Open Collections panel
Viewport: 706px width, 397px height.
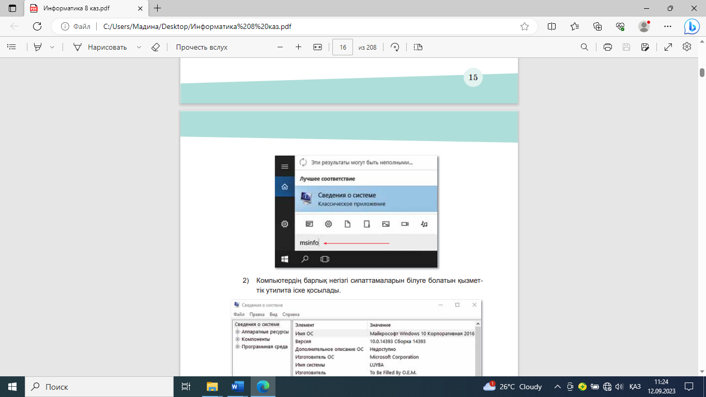[x=597, y=26]
